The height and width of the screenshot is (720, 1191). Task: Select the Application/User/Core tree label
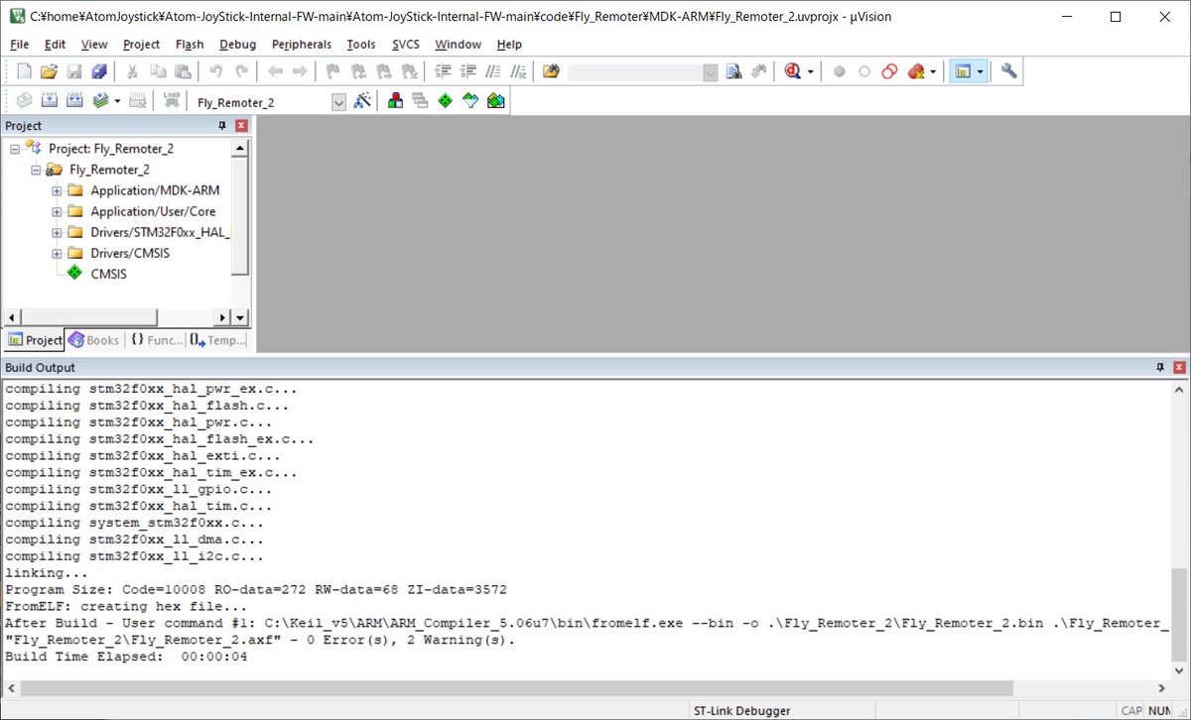pyautogui.click(x=153, y=211)
